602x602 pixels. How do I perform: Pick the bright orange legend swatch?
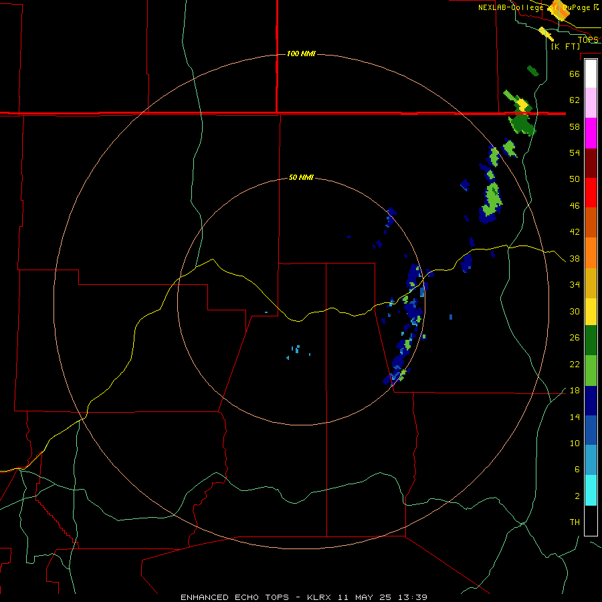(591, 253)
